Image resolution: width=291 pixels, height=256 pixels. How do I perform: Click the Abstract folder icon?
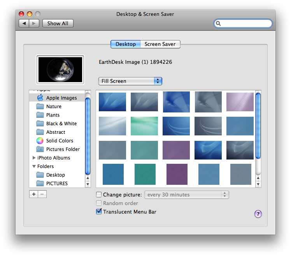pos(40,132)
